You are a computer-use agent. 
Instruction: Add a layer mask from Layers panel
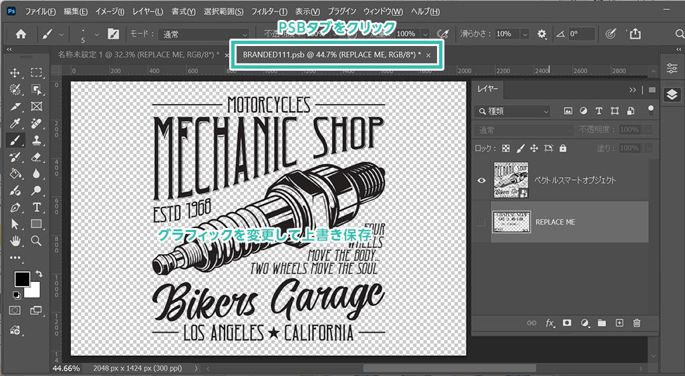coord(567,323)
